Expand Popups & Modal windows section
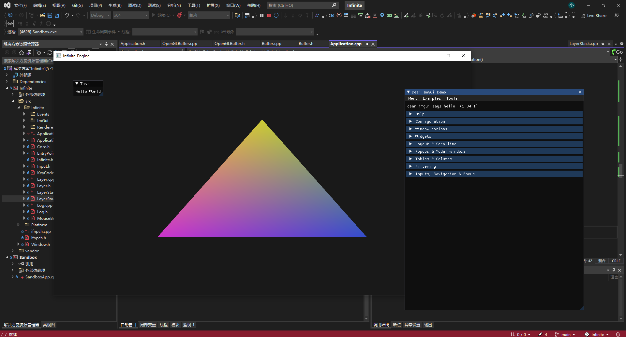 pos(494,151)
